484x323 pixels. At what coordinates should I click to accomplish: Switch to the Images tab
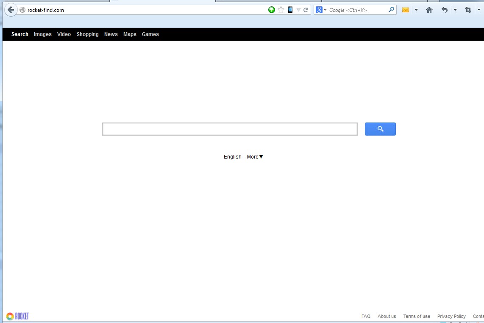point(43,34)
